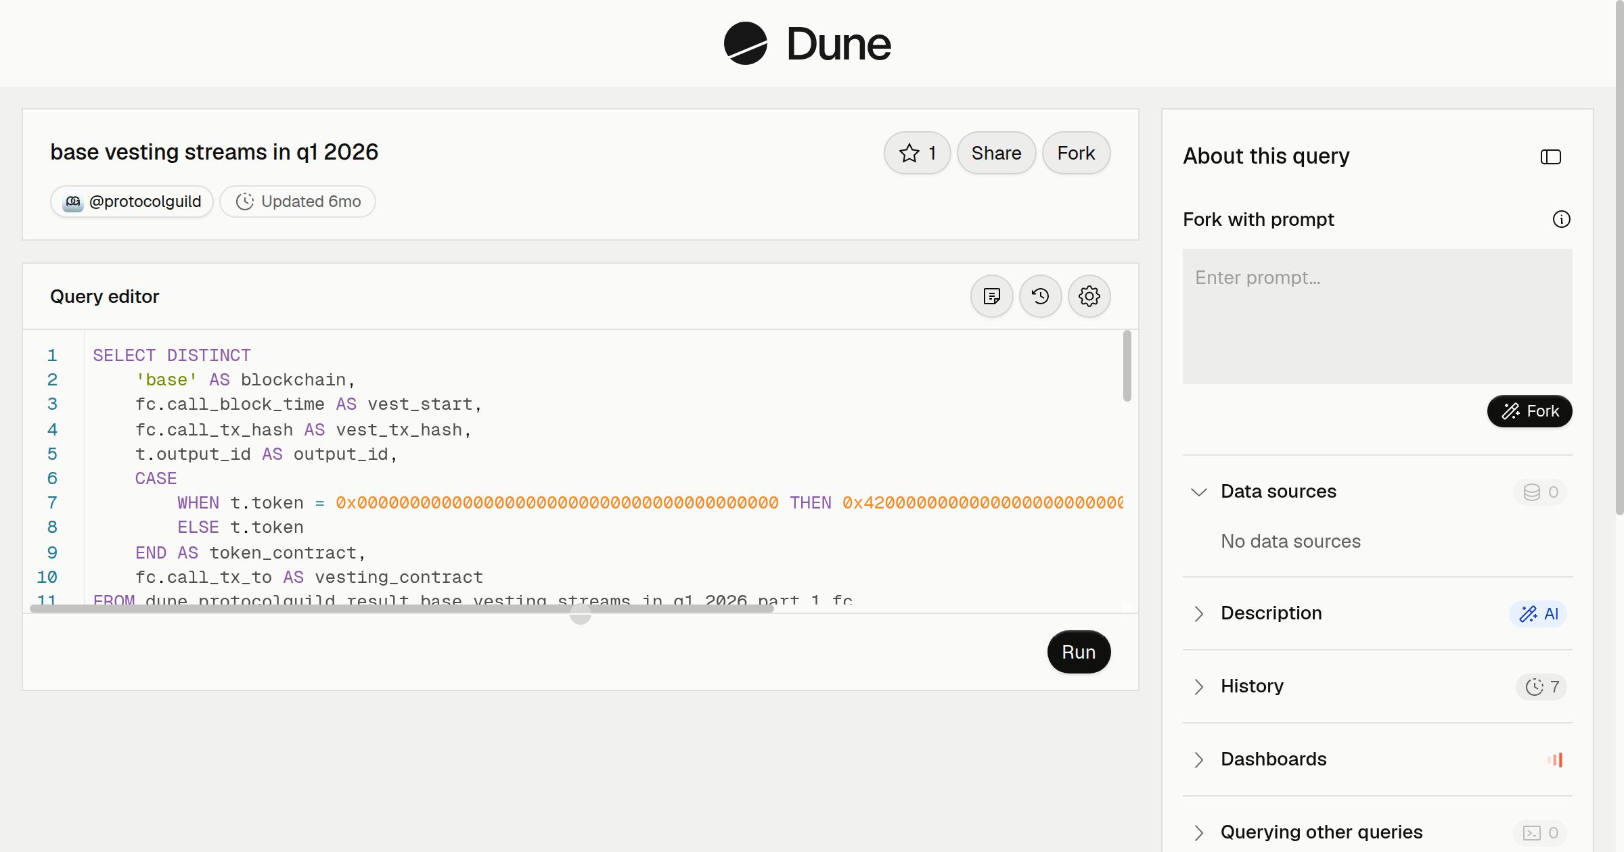Run the query
The width and height of the screenshot is (1624, 852).
[x=1079, y=652]
